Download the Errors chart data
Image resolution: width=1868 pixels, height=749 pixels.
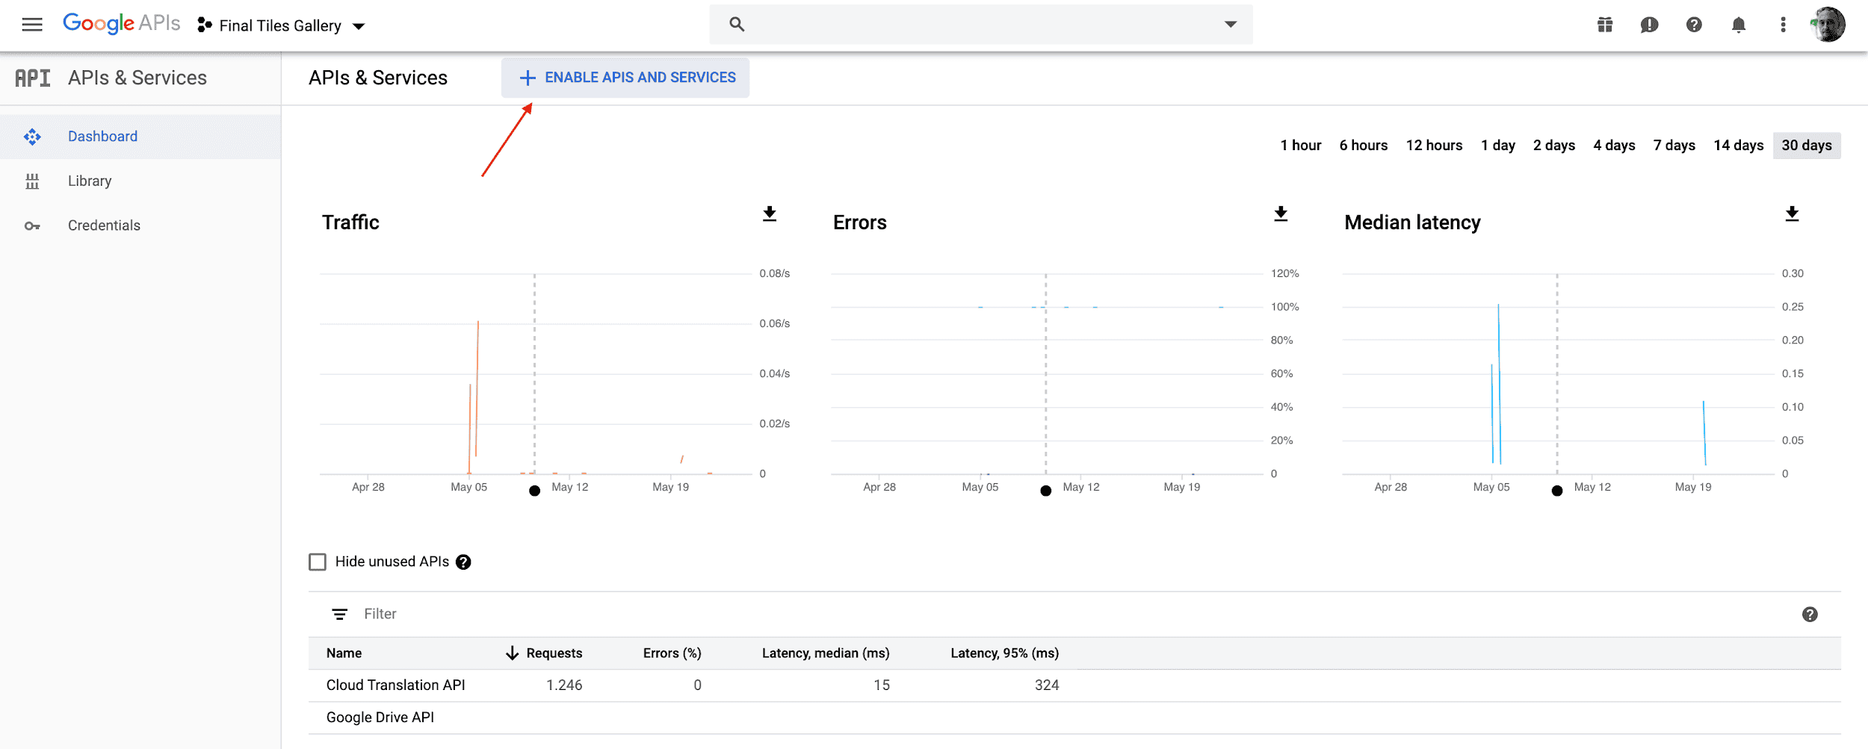pos(1281,214)
